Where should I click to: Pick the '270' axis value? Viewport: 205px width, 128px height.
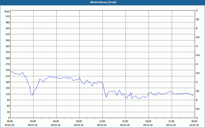click(x=8, y=64)
